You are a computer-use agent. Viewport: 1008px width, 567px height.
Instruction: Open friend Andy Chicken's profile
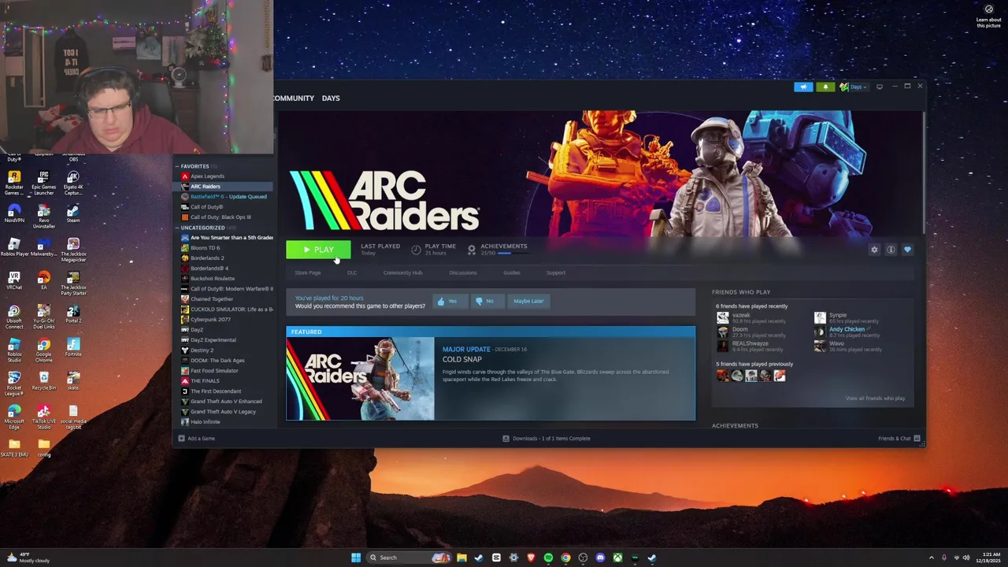pyautogui.click(x=847, y=329)
